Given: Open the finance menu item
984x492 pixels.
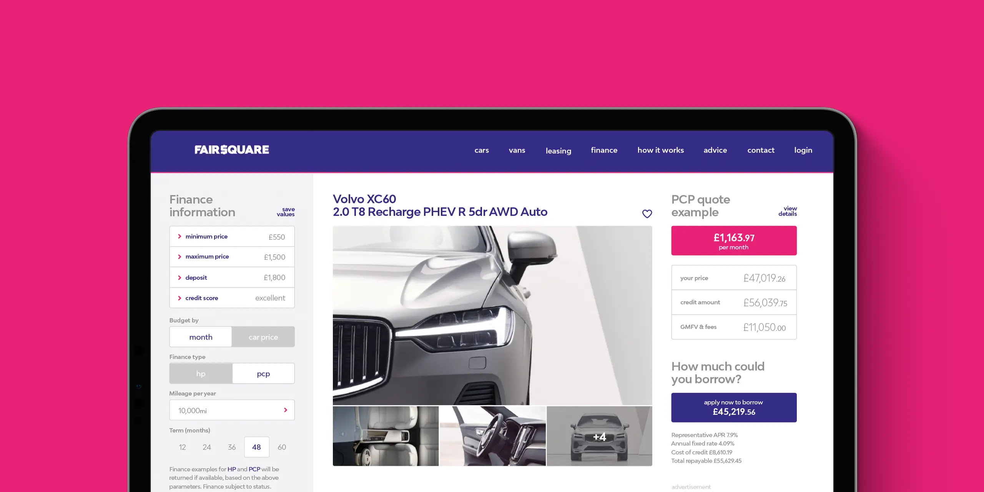Looking at the screenshot, I should pyautogui.click(x=604, y=150).
